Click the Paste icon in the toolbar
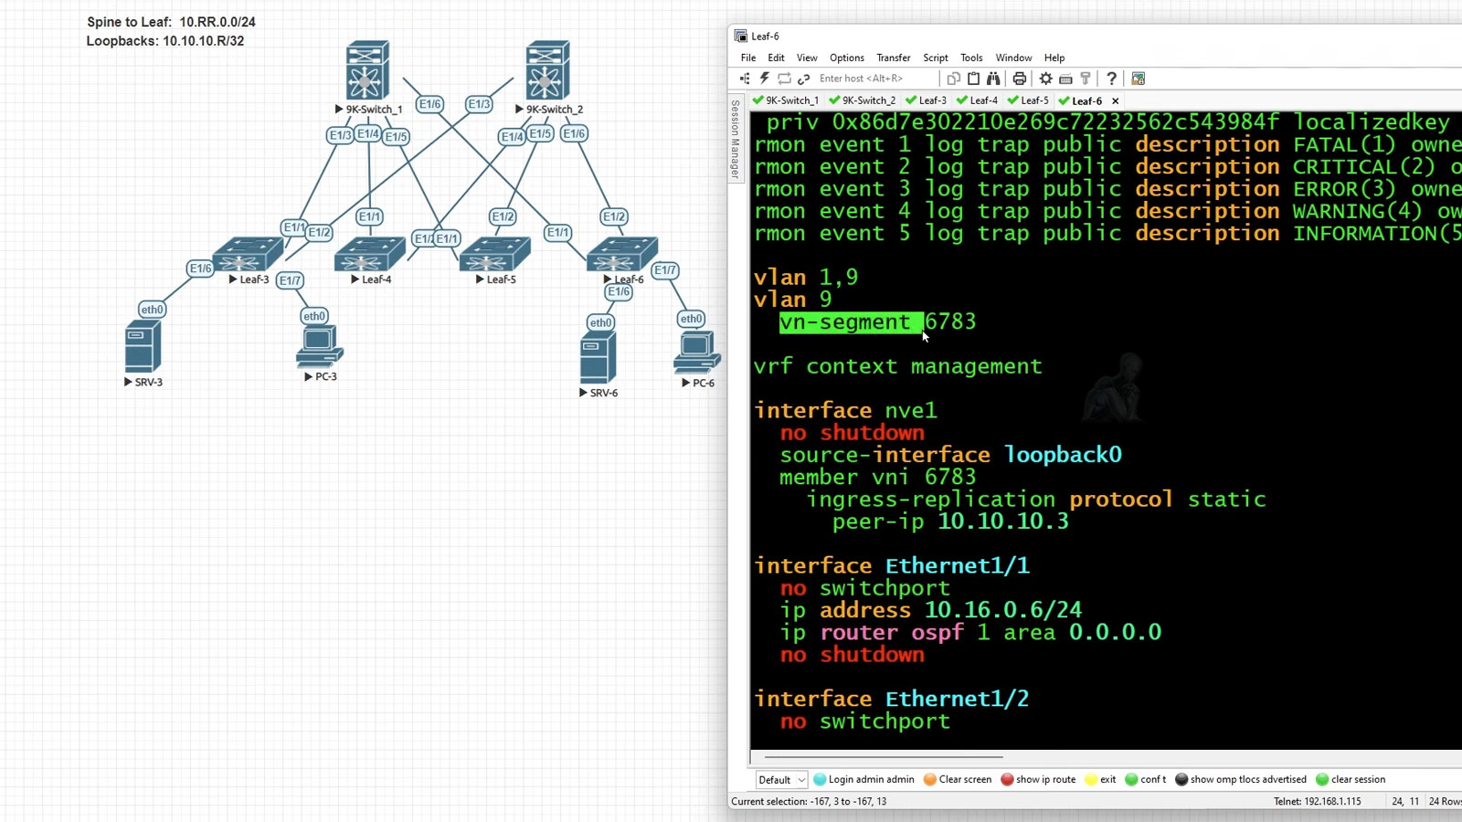Viewport: 1462px width, 822px height. coord(972,79)
